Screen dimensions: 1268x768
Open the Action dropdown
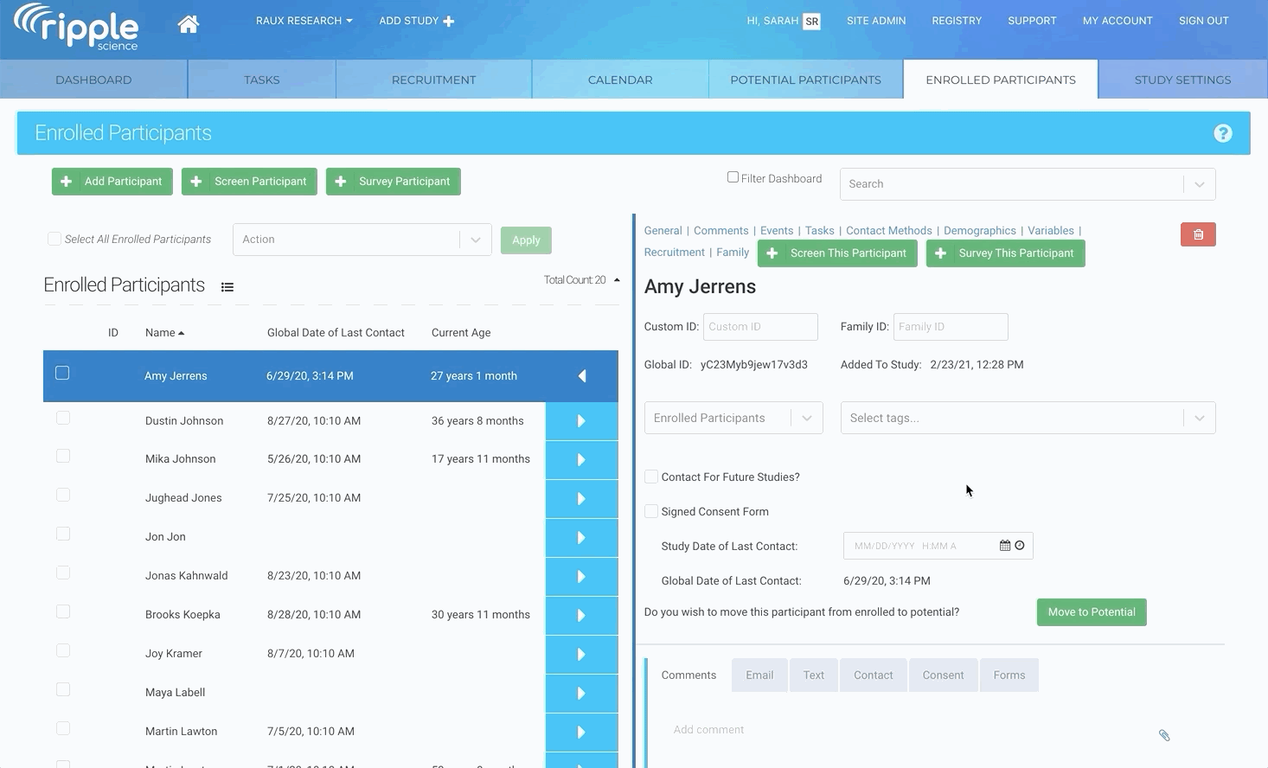tap(362, 240)
